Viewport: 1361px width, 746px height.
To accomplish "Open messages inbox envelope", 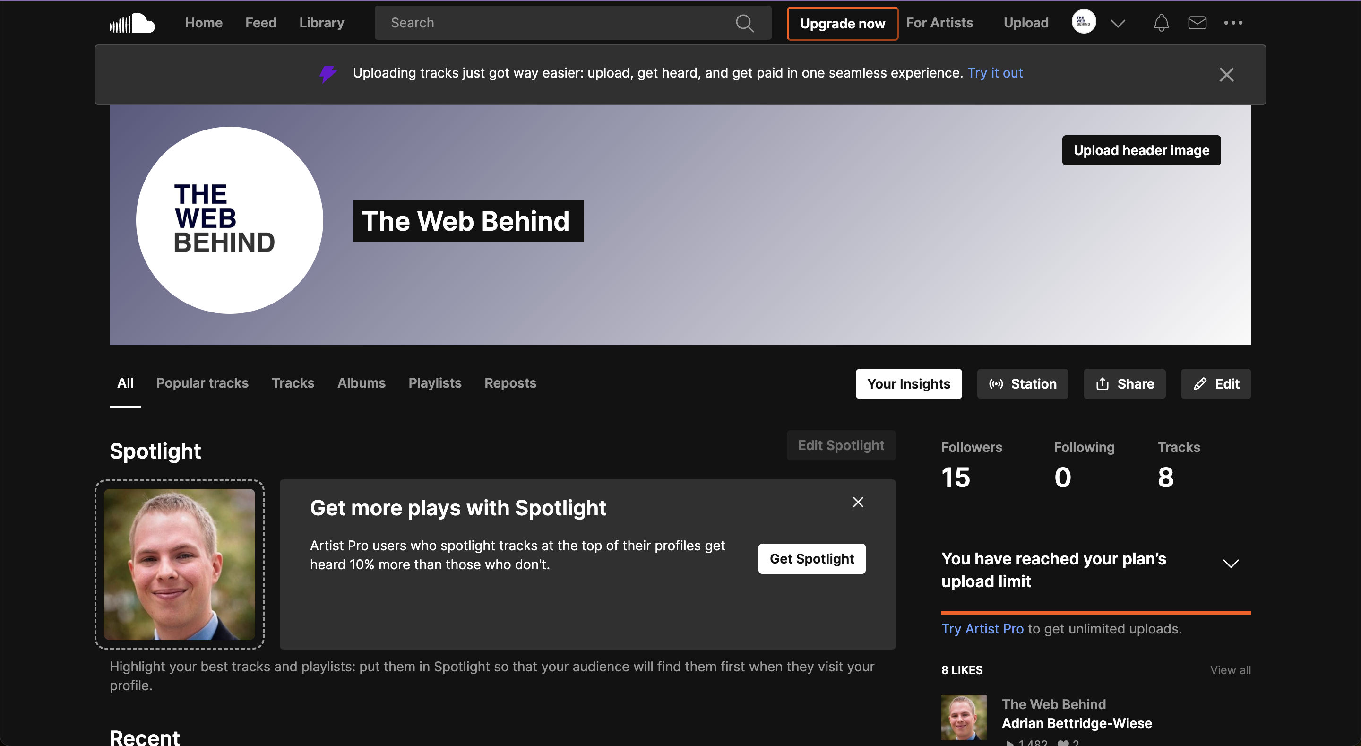I will point(1197,22).
